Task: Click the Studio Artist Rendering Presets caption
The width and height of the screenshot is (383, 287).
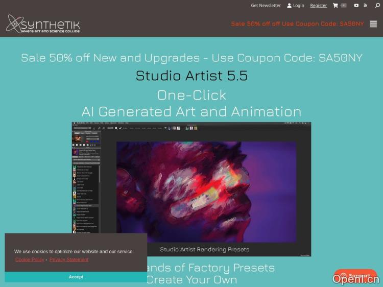Action: click(x=205, y=249)
